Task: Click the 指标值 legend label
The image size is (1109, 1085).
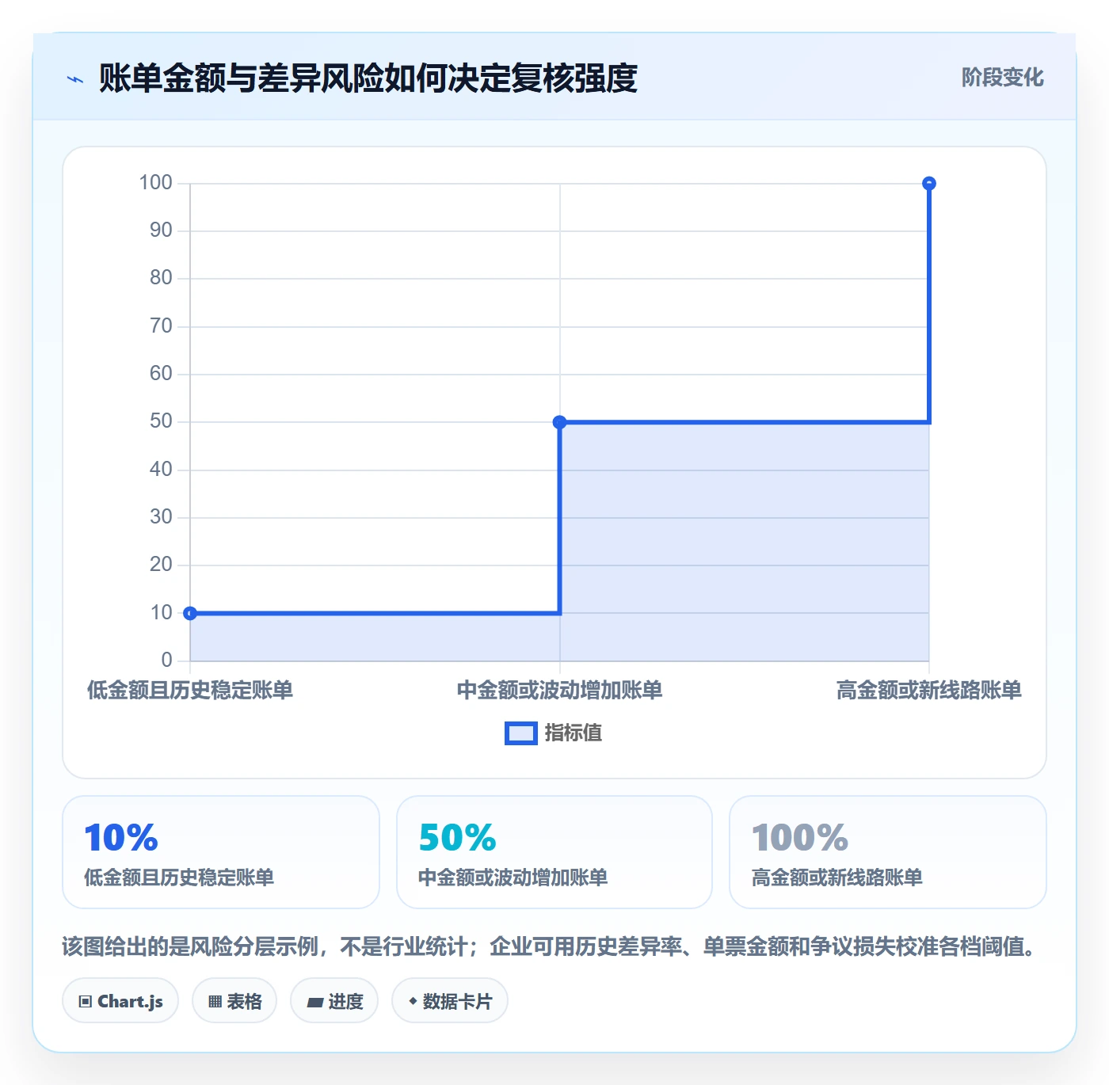Action: click(574, 733)
